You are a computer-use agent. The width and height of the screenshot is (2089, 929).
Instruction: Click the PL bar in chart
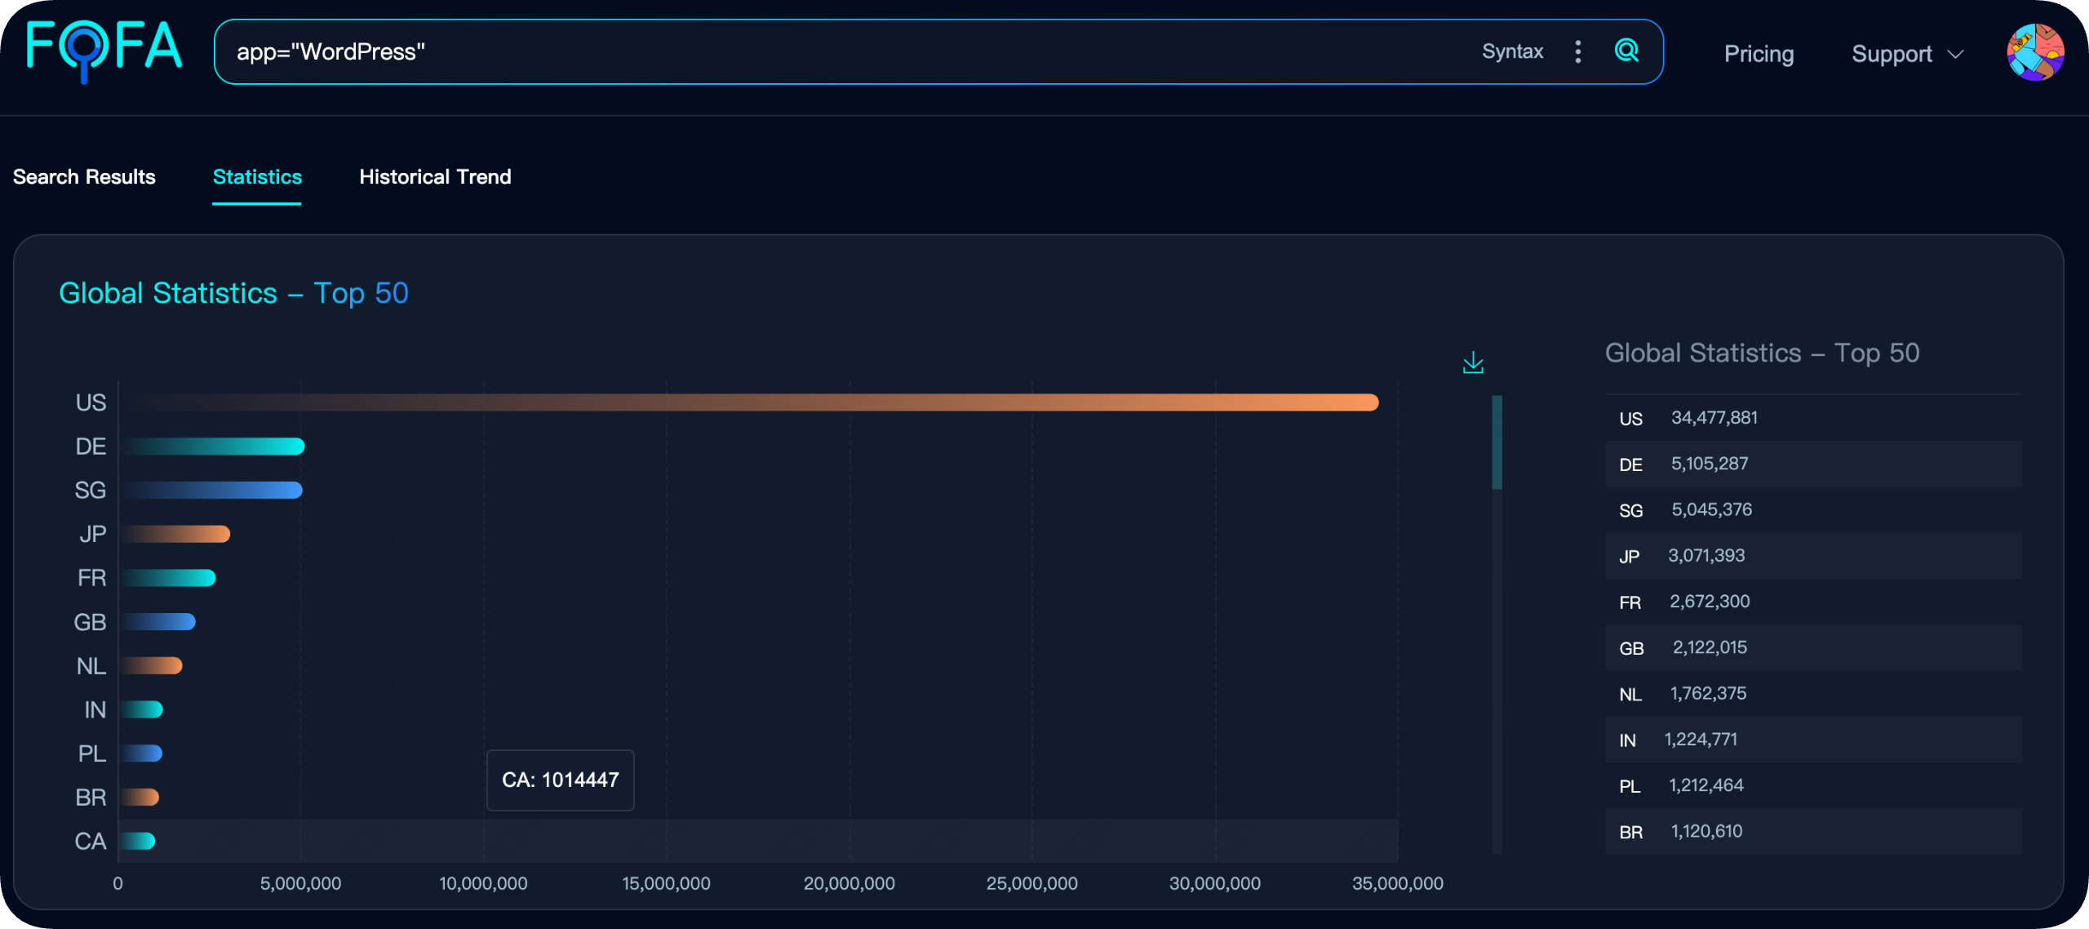(141, 753)
